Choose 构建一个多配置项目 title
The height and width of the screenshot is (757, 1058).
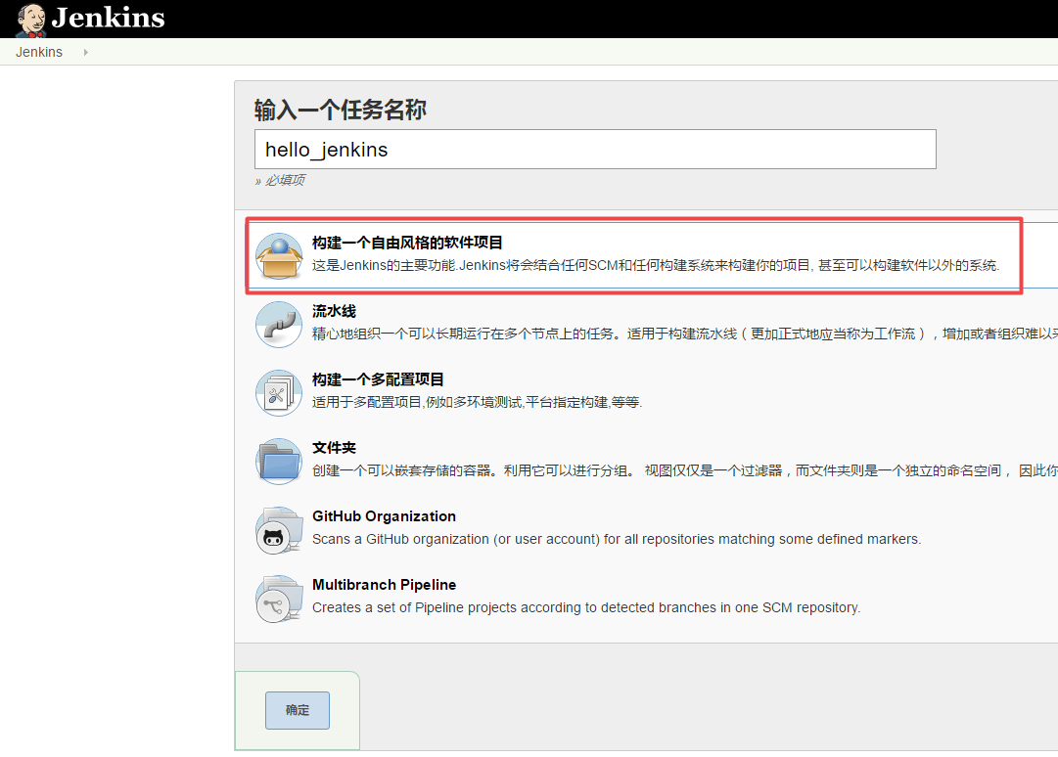click(x=378, y=379)
